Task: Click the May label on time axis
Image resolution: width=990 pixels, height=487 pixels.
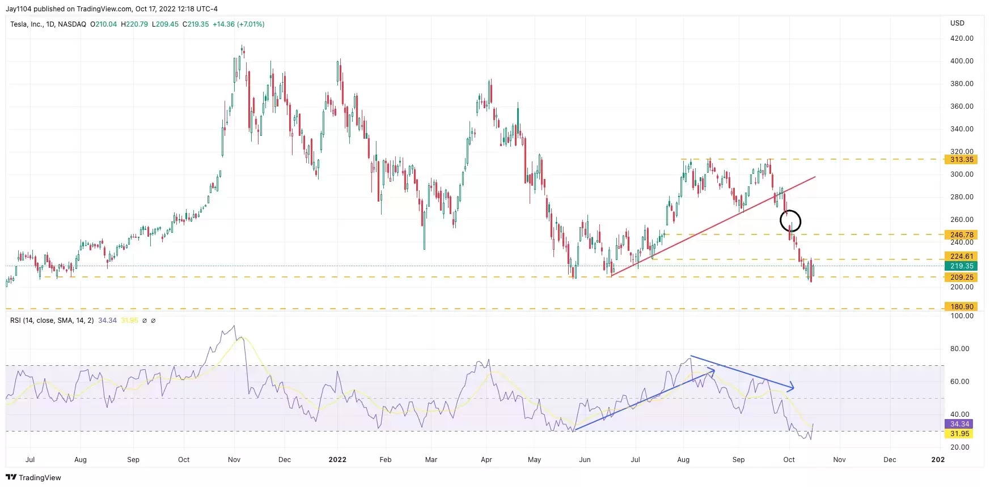Action: (x=534, y=460)
